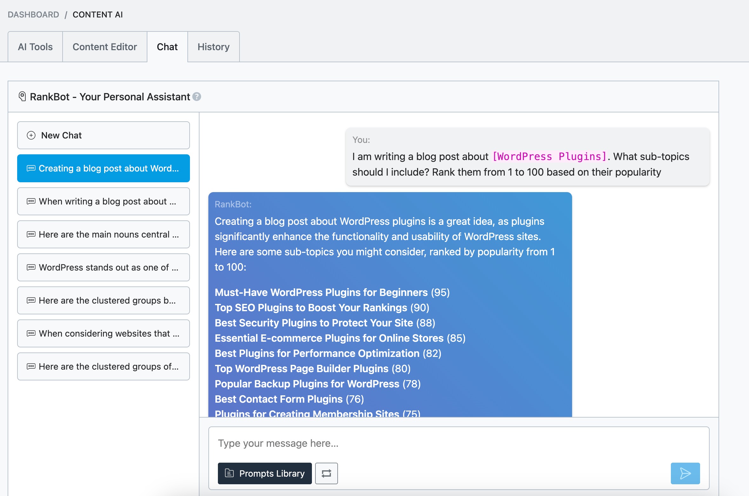Switch to the AI Tools tab

pyautogui.click(x=35, y=47)
